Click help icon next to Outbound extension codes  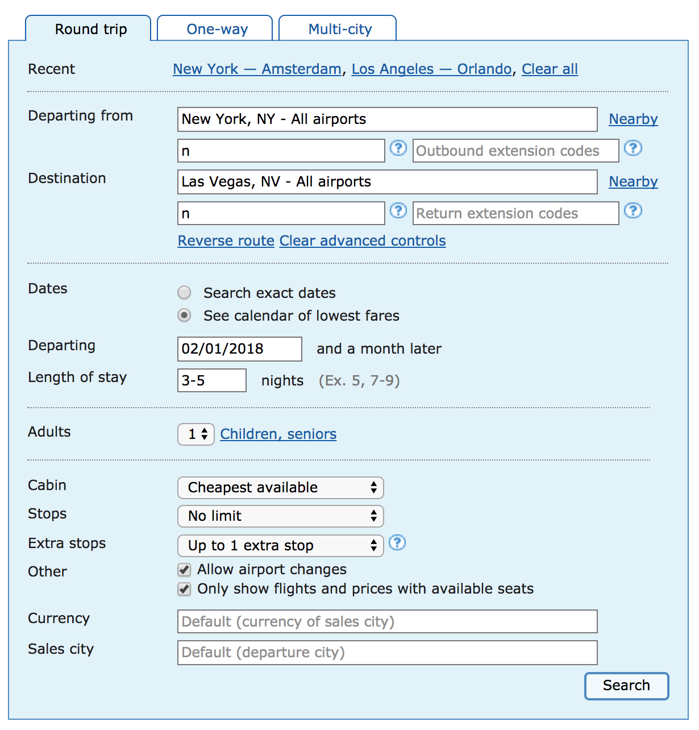pyautogui.click(x=633, y=148)
